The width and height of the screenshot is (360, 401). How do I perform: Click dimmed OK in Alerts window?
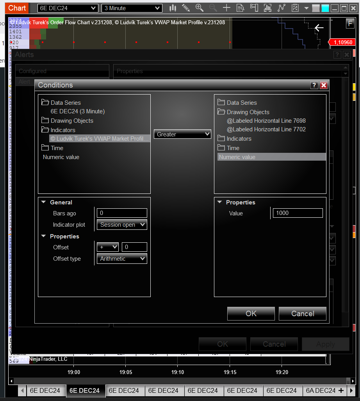(x=223, y=344)
